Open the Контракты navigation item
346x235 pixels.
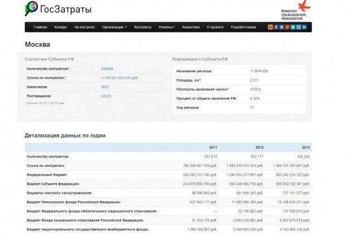[x=143, y=27]
